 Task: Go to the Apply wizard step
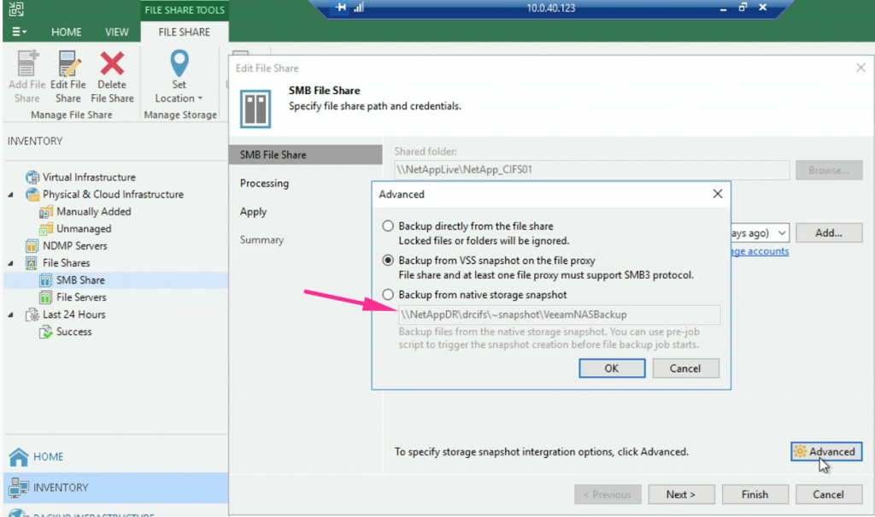tap(253, 212)
